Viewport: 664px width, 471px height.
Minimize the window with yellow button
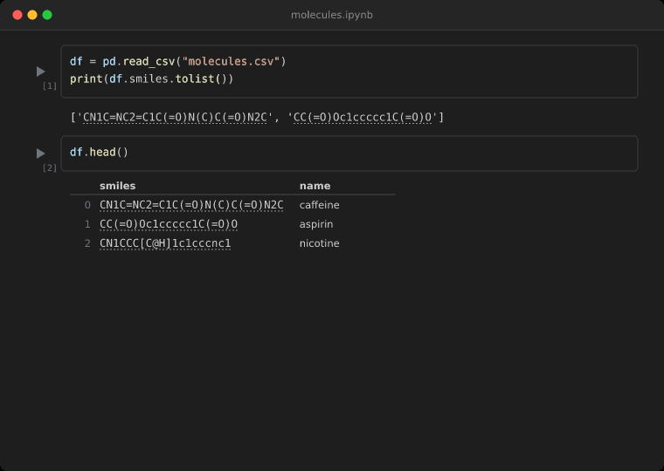(x=32, y=15)
